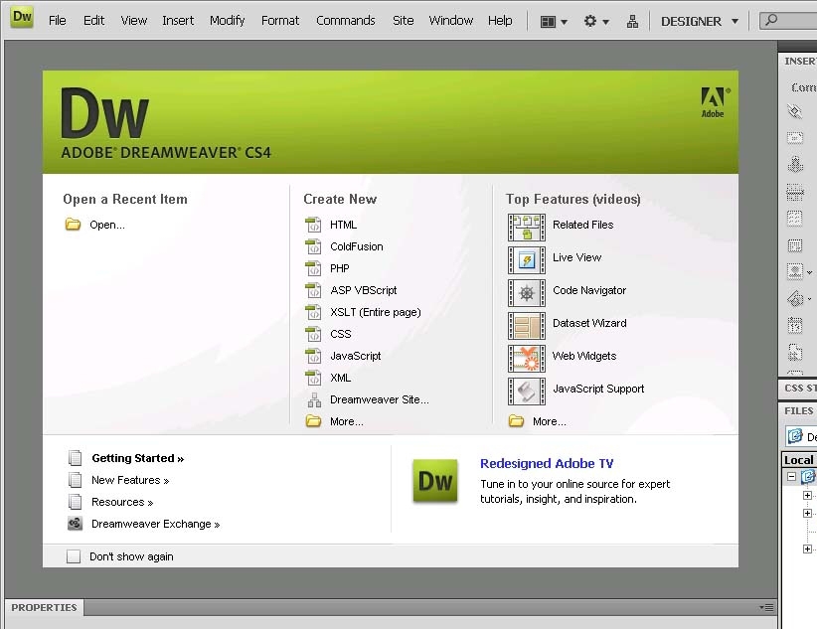This screenshot has width=817, height=629.
Task: Click the Horizontal Rule icon in Insert panel
Action: click(x=794, y=192)
